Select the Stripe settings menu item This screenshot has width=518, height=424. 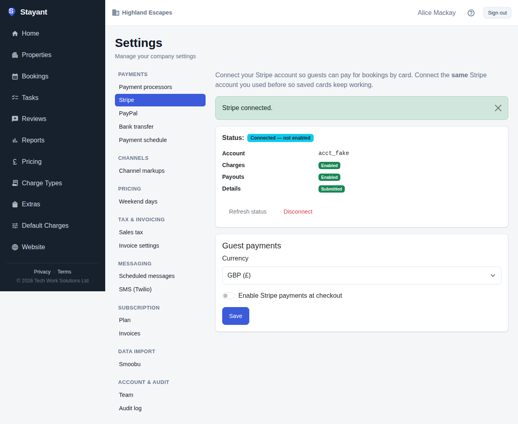click(160, 100)
